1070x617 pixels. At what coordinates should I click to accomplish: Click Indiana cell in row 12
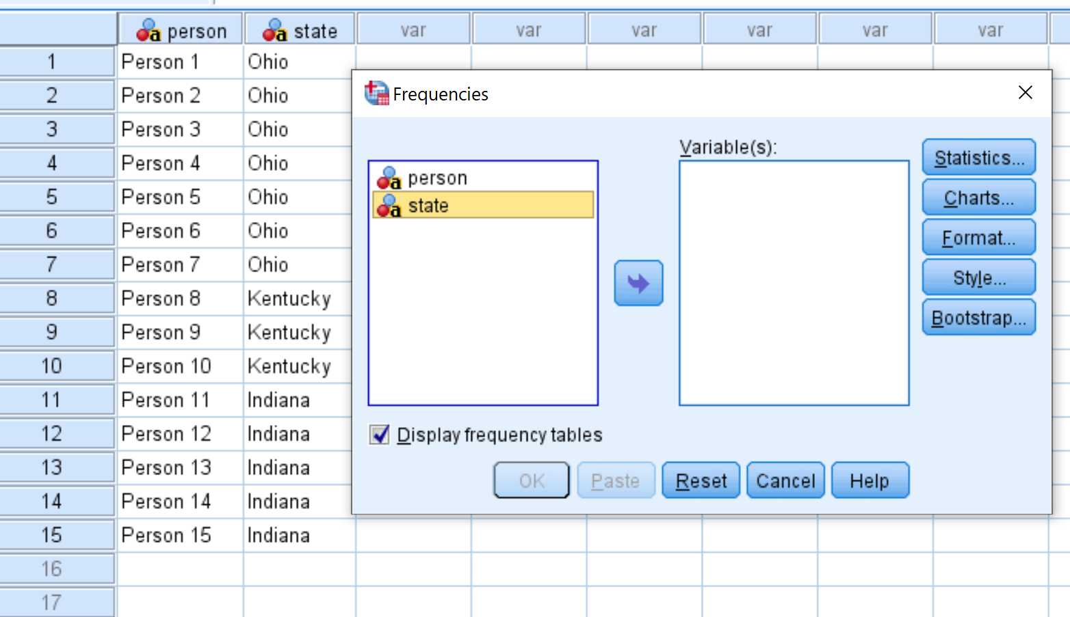(x=298, y=434)
